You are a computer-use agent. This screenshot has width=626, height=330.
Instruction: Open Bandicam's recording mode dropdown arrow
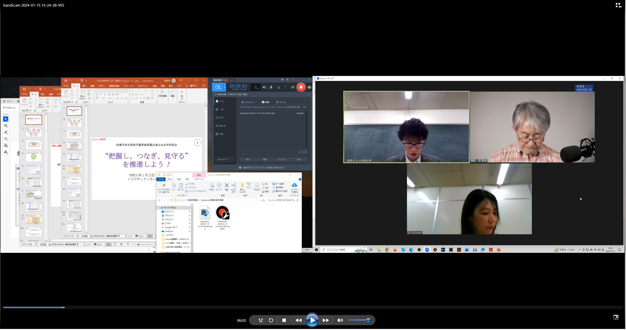point(225,87)
